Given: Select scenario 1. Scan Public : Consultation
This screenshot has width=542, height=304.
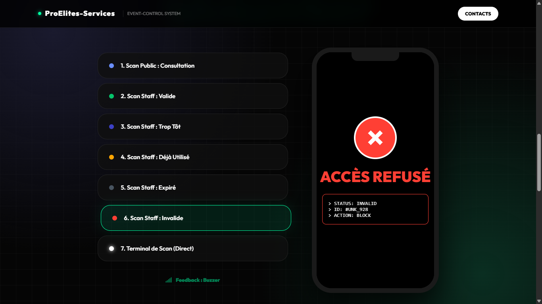Looking at the screenshot, I should click(193, 66).
